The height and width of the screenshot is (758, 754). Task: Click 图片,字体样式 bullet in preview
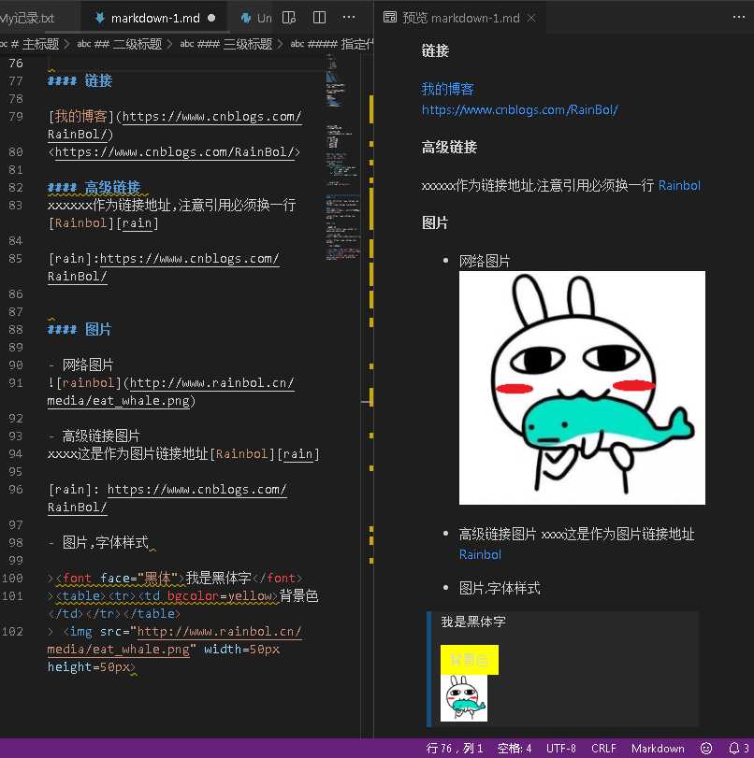[500, 588]
